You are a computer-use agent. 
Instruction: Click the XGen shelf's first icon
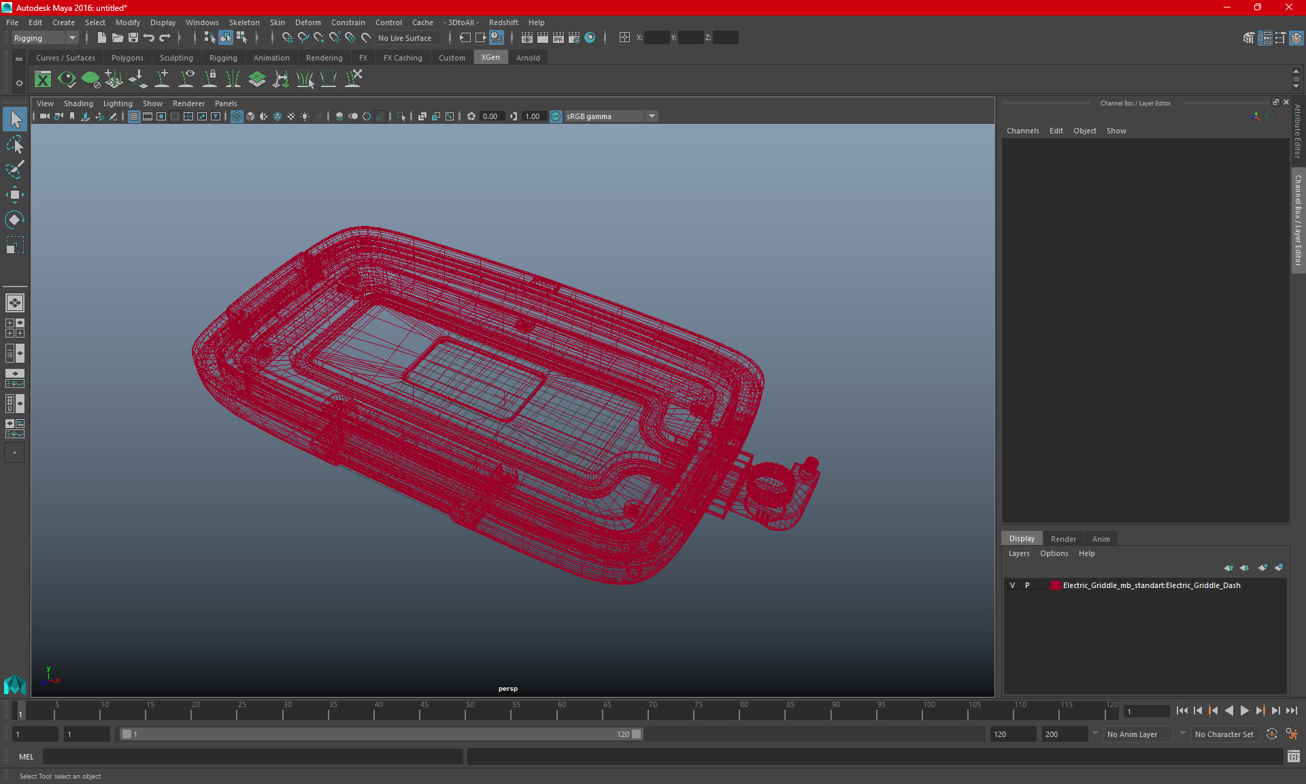[x=43, y=80]
